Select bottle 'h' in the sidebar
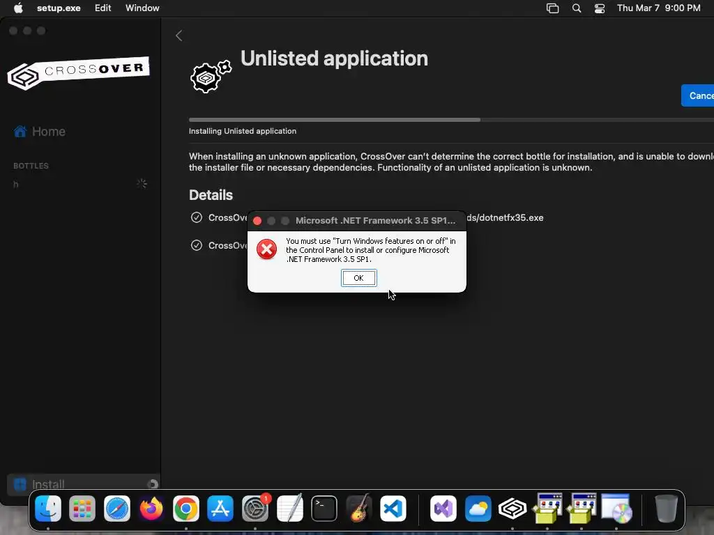Screen dimensions: 714x535 tap(16, 184)
